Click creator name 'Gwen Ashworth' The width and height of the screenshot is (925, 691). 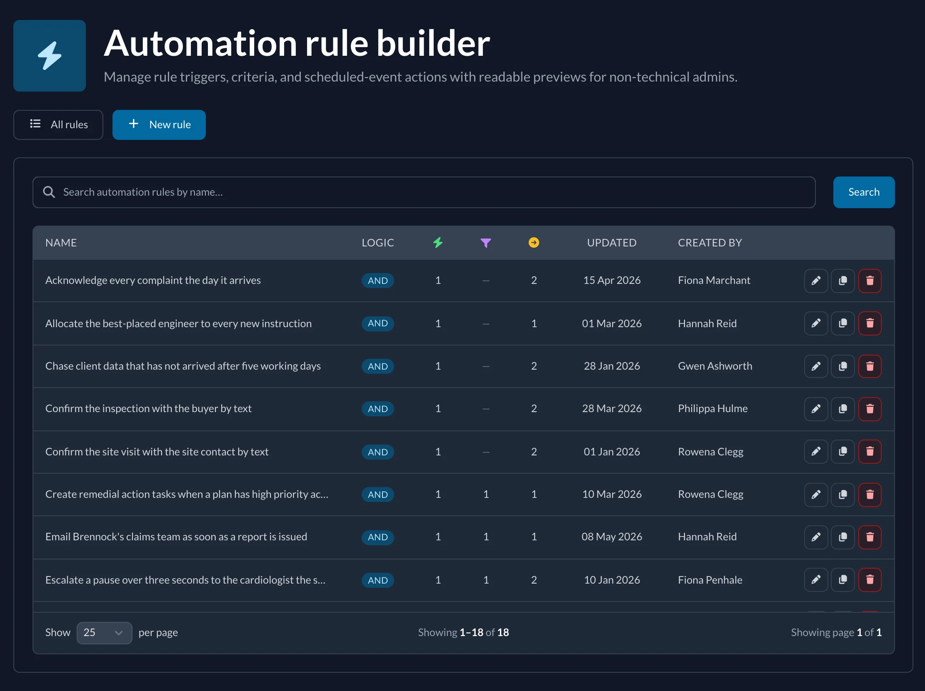(x=715, y=366)
